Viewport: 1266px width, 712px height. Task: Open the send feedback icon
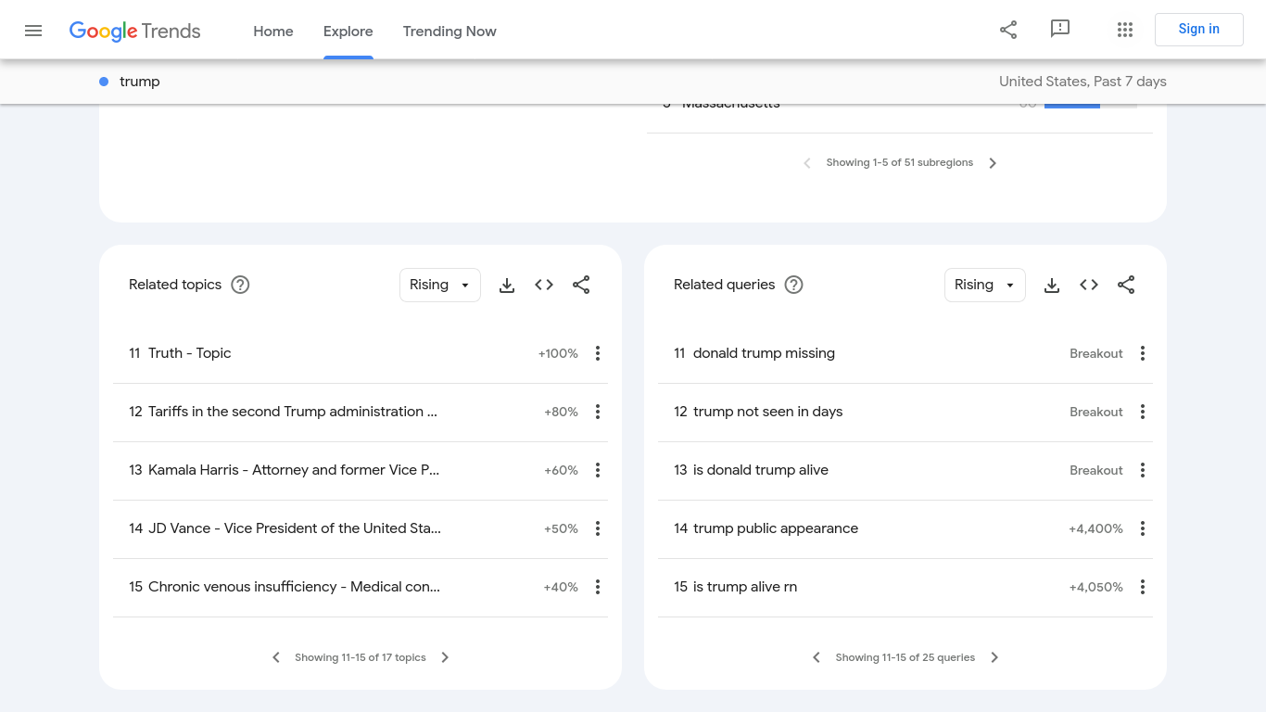click(x=1060, y=30)
